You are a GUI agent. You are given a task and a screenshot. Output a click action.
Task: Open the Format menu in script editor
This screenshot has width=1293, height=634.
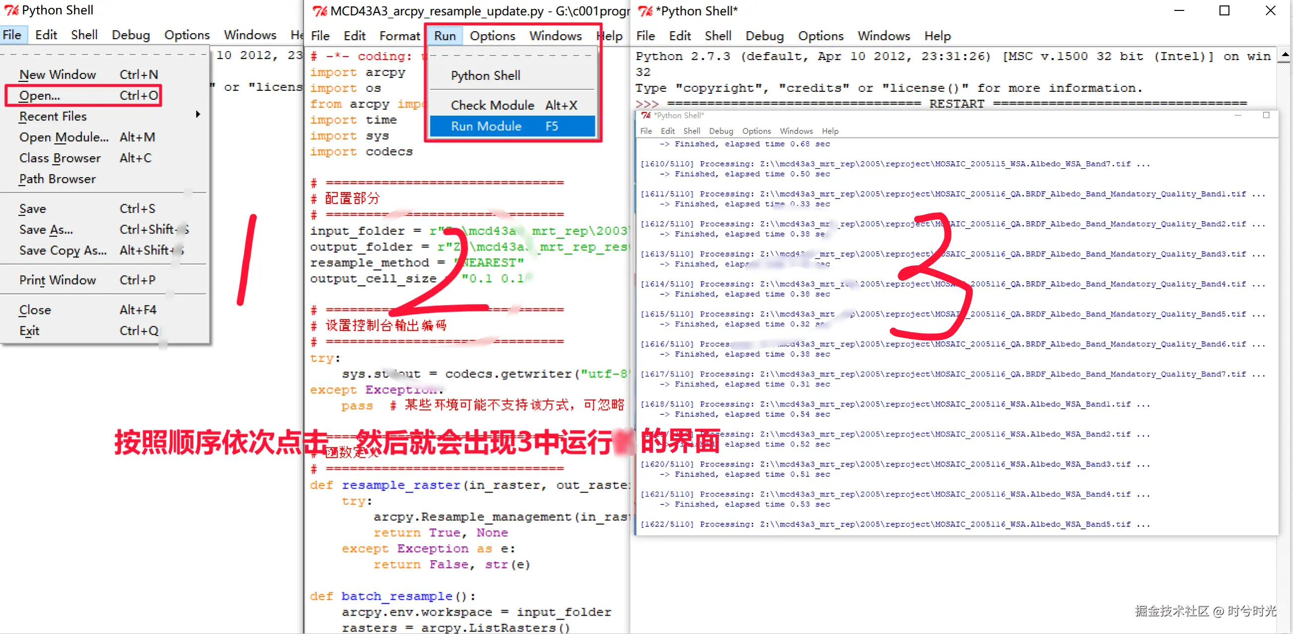(399, 36)
